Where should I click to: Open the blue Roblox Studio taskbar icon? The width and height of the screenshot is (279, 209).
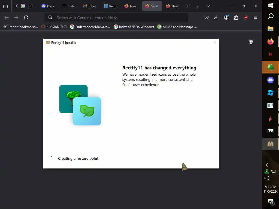click(x=271, y=93)
